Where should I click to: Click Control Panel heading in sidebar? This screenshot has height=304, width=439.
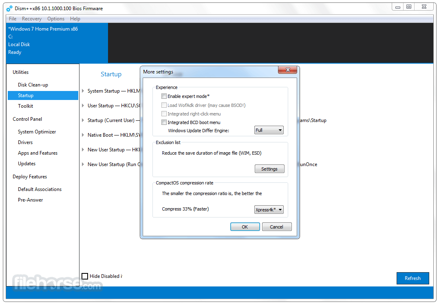27,119
